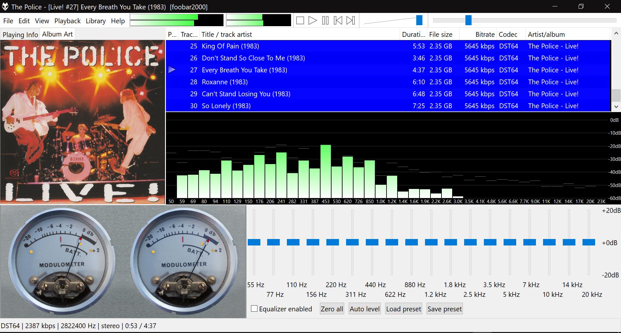The width and height of the screenshot is (621, 333).
Task: Click the 1.2 kHz equalizer slider
Action: click(x=431, y=242)
